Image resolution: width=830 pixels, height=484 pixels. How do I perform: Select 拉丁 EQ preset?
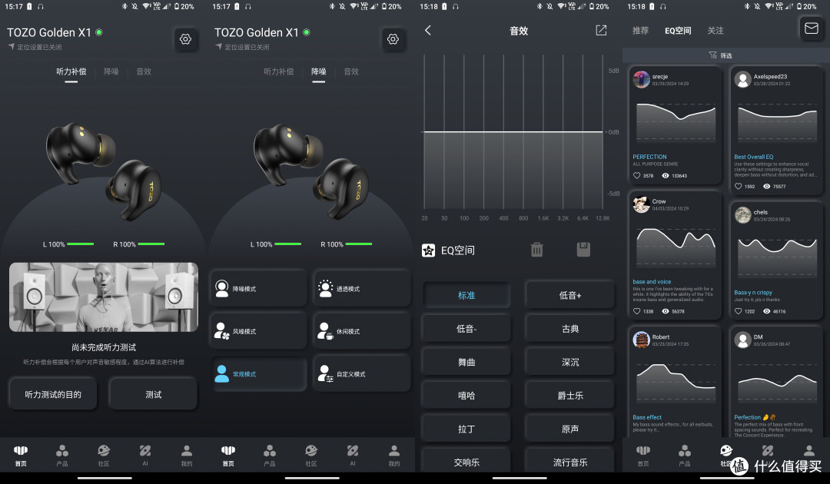[466, 429]
